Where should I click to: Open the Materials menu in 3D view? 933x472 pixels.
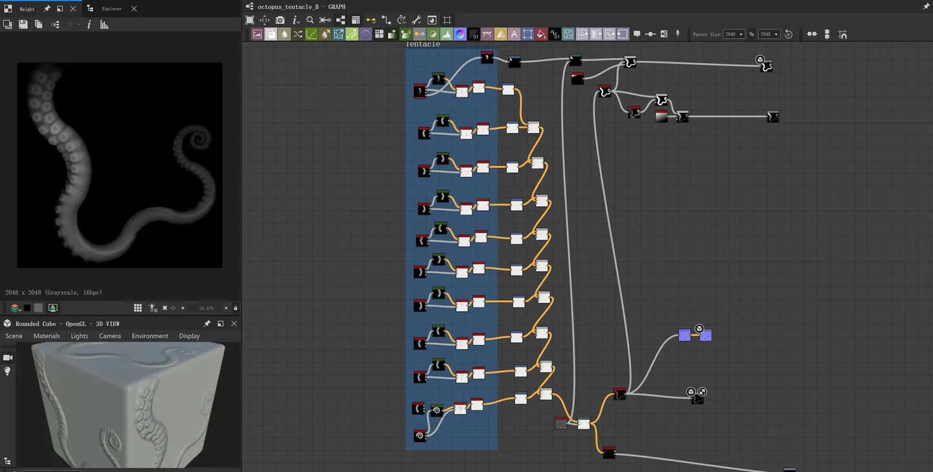(x=47, y=336)
